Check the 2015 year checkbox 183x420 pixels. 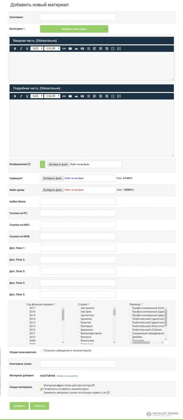coord(28,315)
